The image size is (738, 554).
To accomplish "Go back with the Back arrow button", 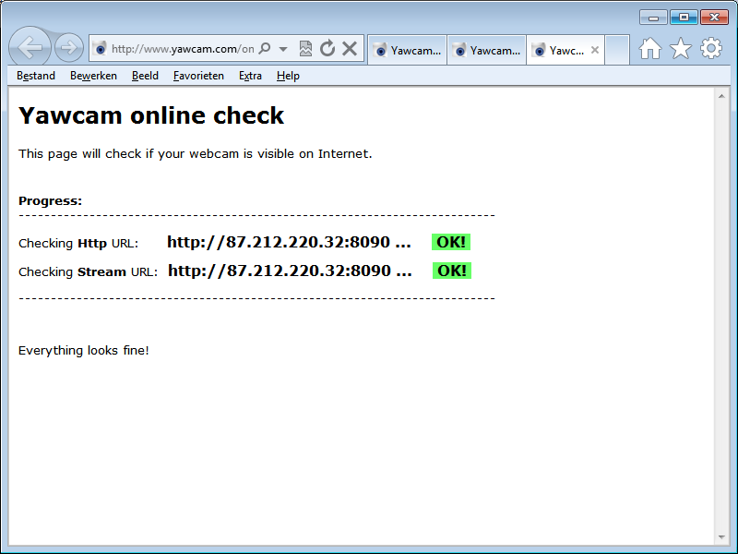I will [x=30, y=47].
